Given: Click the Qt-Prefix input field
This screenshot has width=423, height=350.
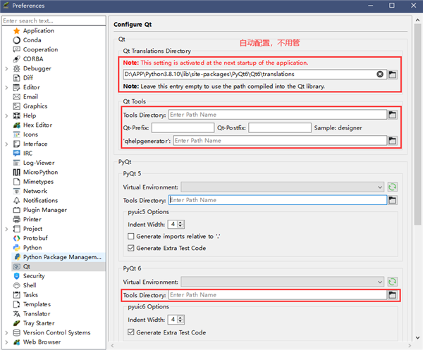Looking at the screenshot, I should click(x=183, y=127).
